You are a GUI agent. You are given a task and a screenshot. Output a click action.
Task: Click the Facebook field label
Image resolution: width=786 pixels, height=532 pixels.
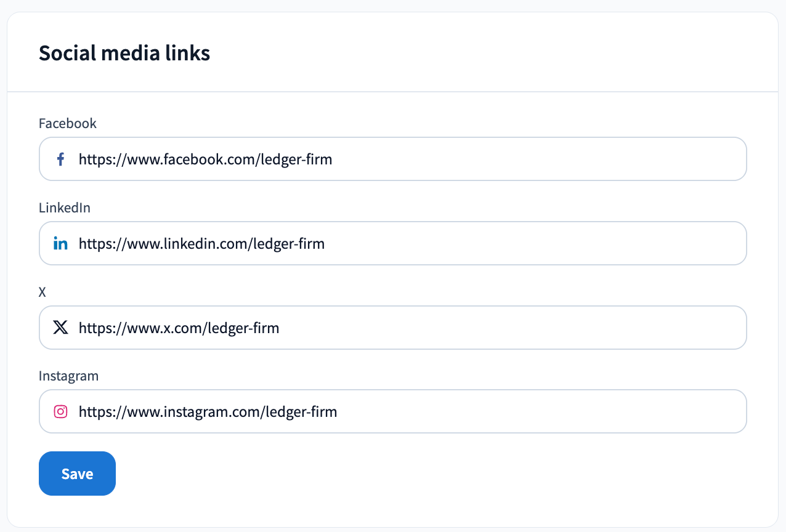[68, 123]
